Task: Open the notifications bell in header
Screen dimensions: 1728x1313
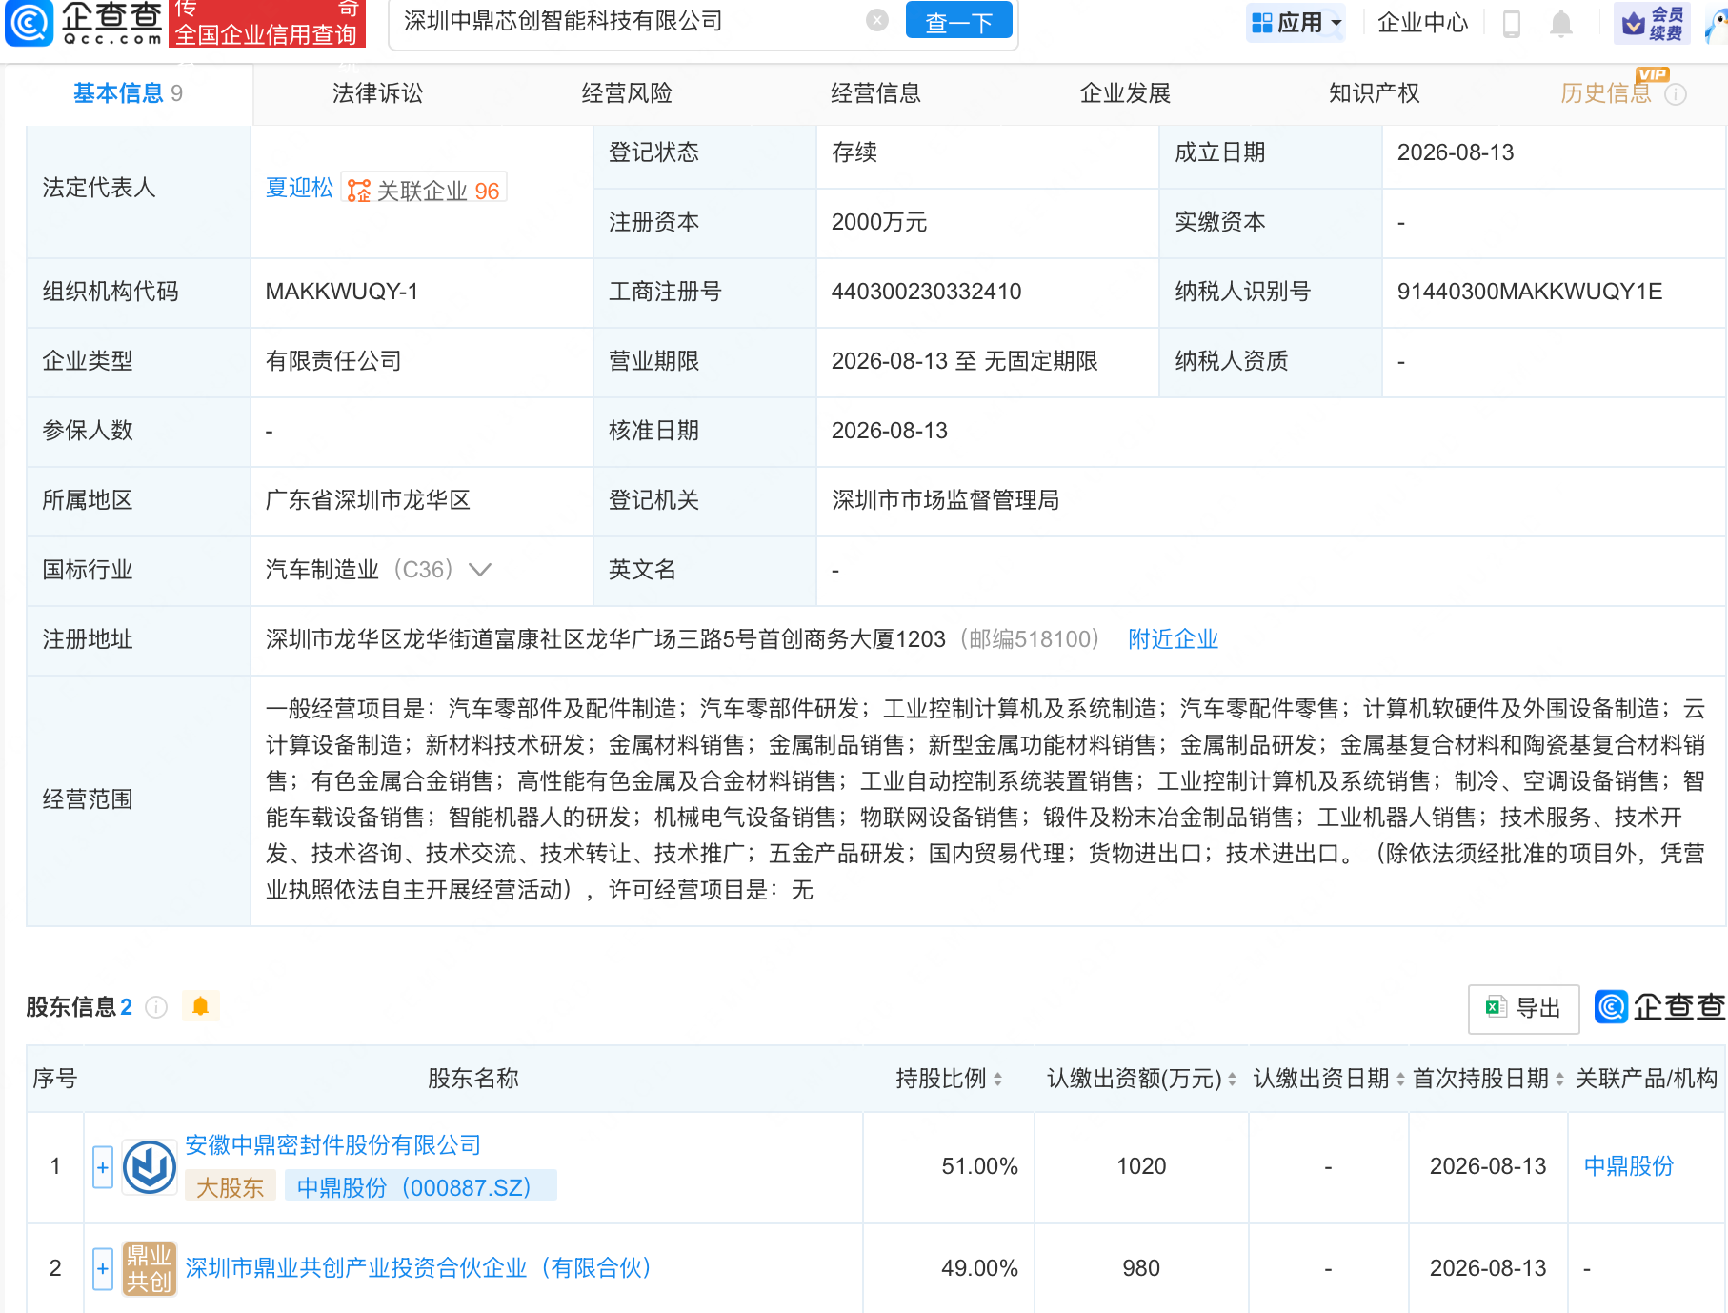Action: point(1560,23)
